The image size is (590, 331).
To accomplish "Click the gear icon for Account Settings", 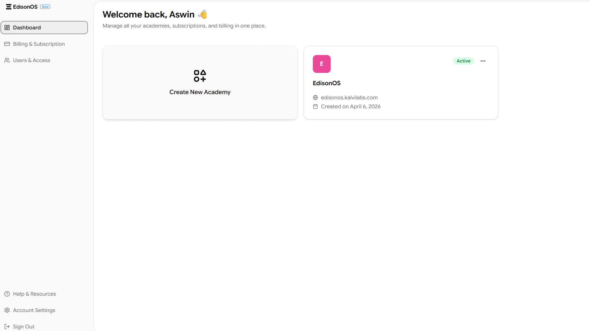I will (x=7, y=310).
